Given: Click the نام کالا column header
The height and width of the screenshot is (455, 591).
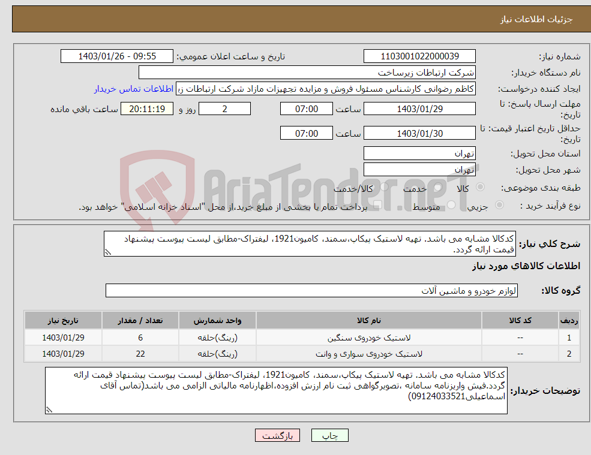Looking at the screenshot, I should (369, 320).
